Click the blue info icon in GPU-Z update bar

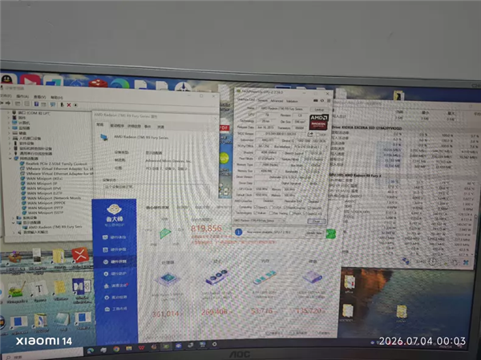point(238,232)
